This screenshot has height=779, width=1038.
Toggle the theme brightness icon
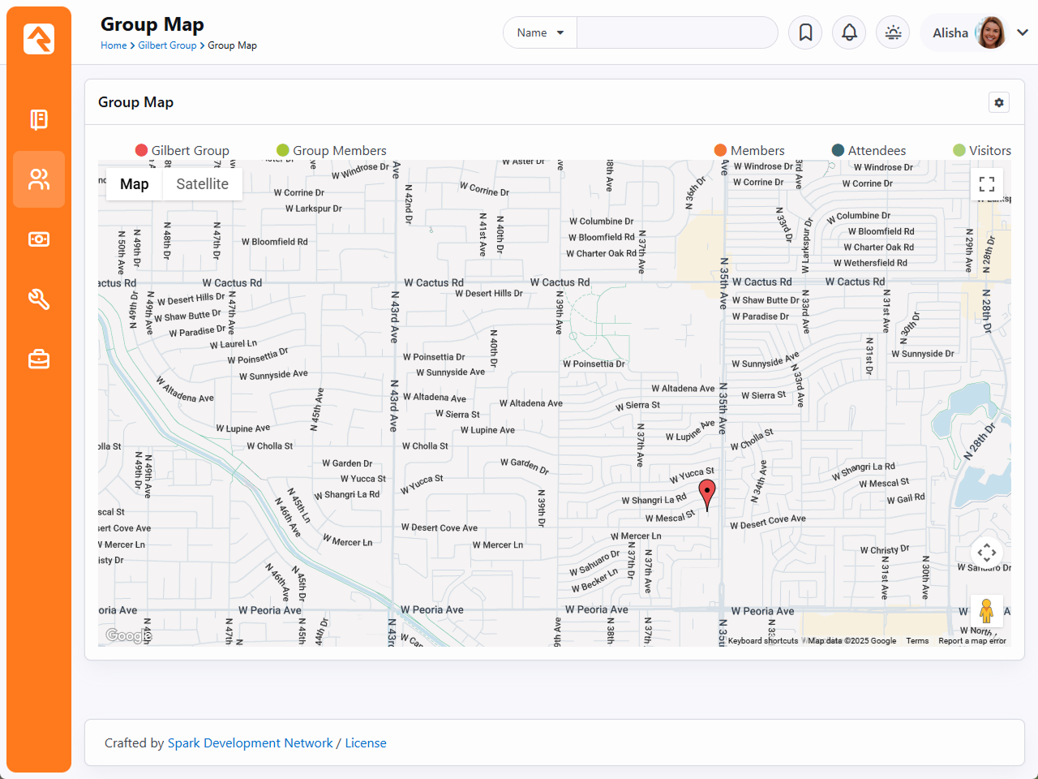click(893, 32)
